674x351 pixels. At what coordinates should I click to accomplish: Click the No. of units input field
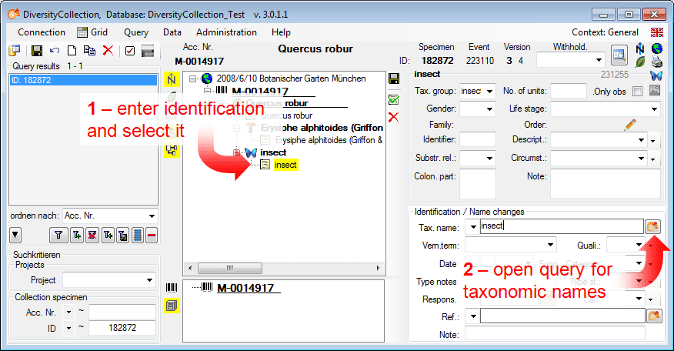[x=568, y=92]
